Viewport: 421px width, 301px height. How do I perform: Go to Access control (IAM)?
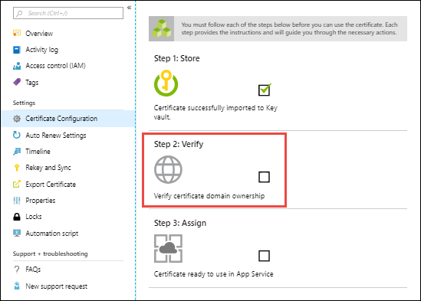coord(55,66)
